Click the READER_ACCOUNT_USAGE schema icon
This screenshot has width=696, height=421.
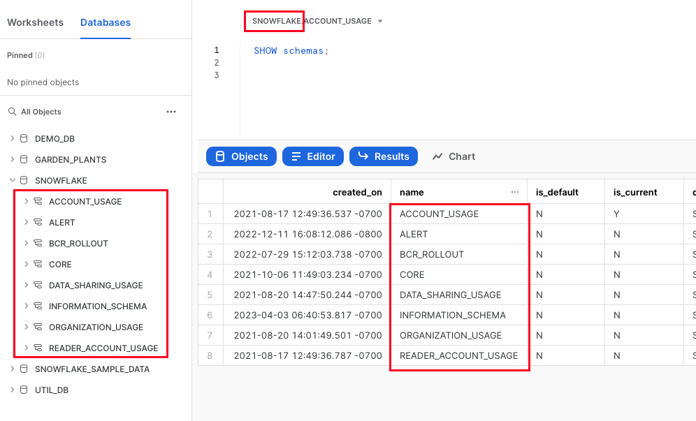tap(38, 348)
